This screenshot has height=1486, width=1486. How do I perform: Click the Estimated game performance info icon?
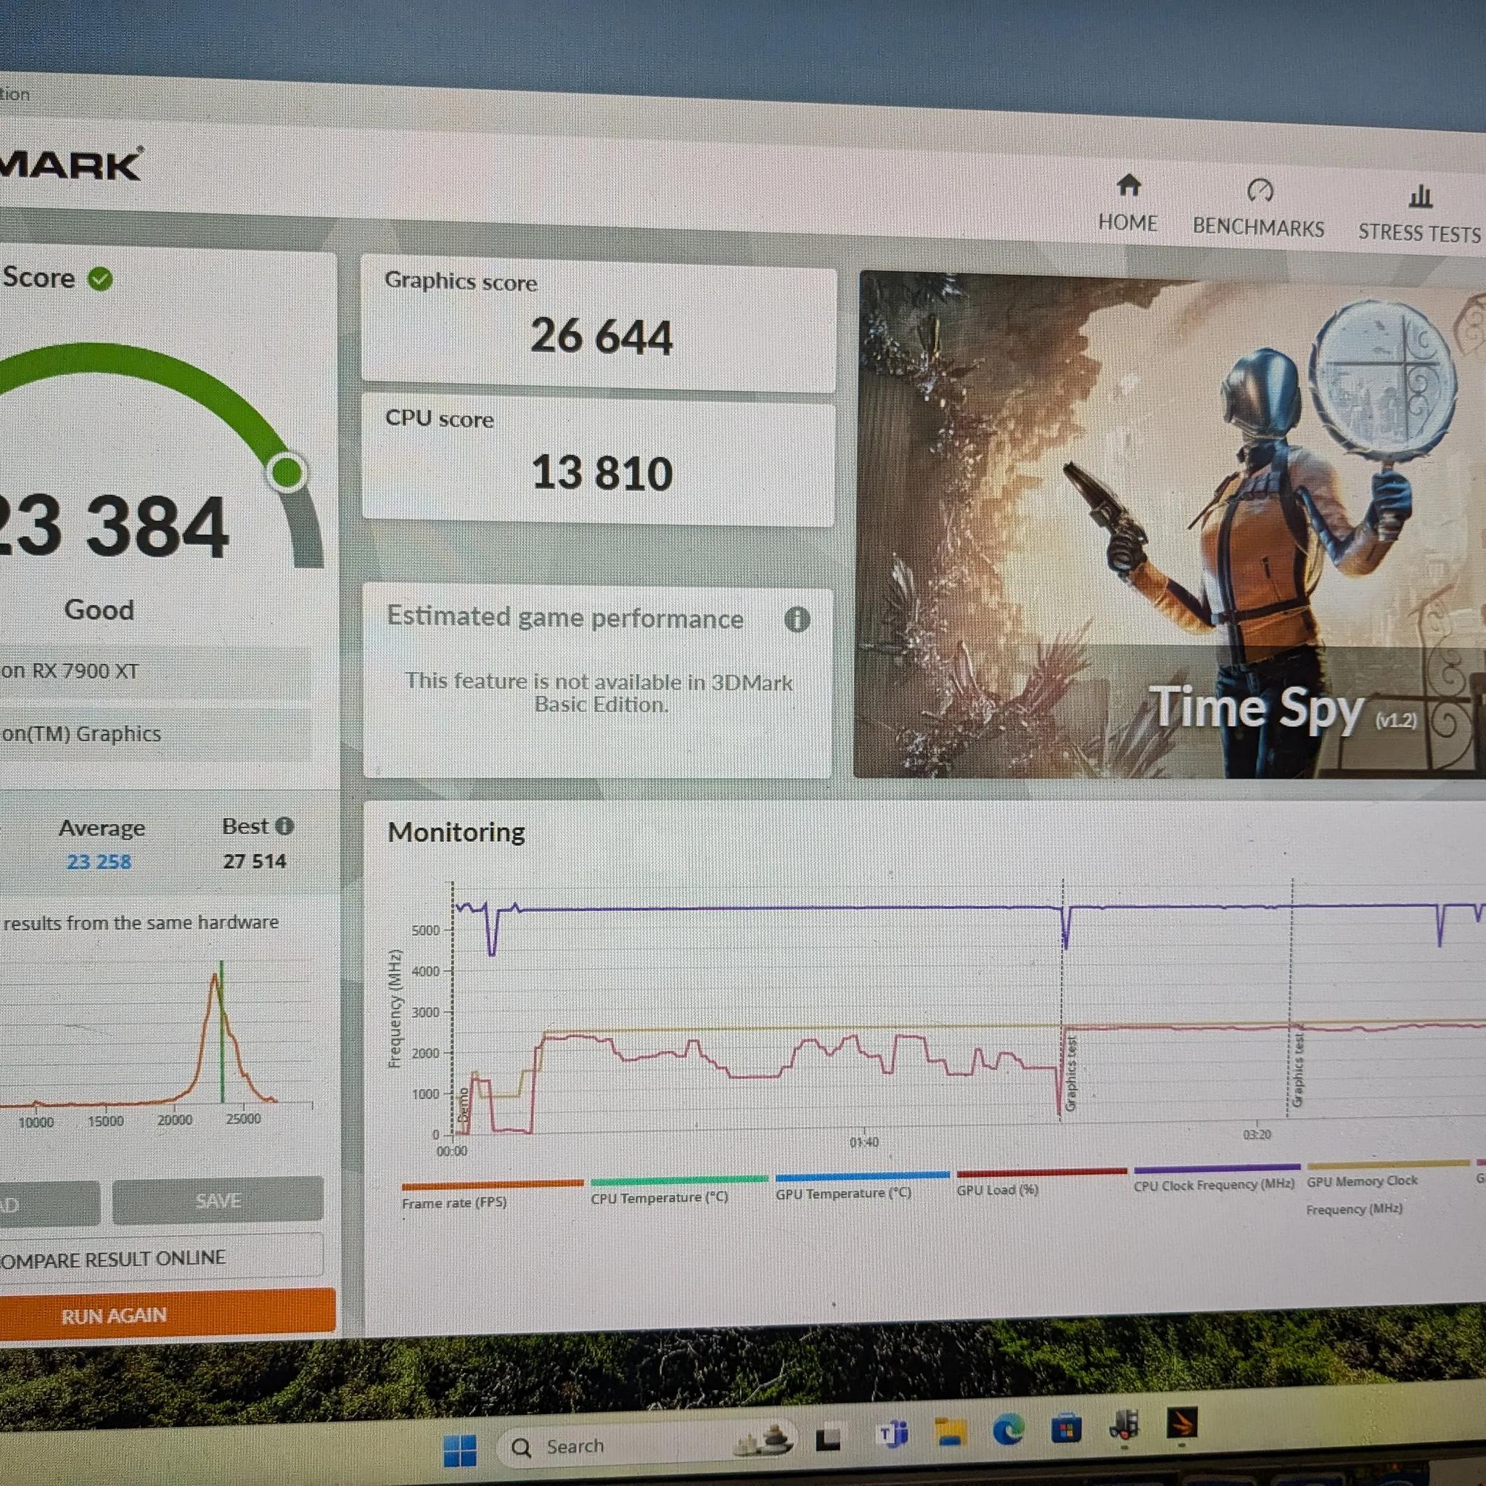797,619
